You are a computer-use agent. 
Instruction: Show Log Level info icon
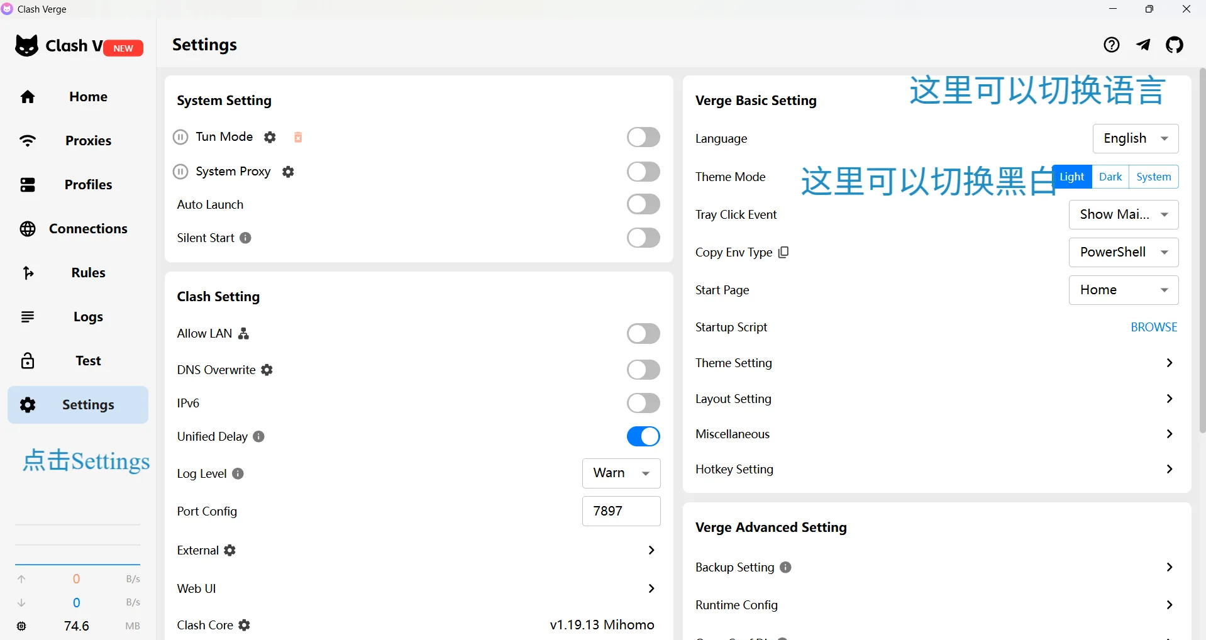pos(238,473)
